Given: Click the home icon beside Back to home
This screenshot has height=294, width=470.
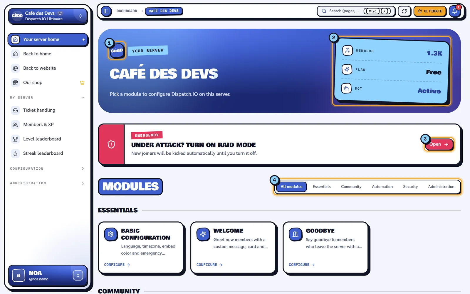Looking at the screenshot, I should (x=15, y=54).
